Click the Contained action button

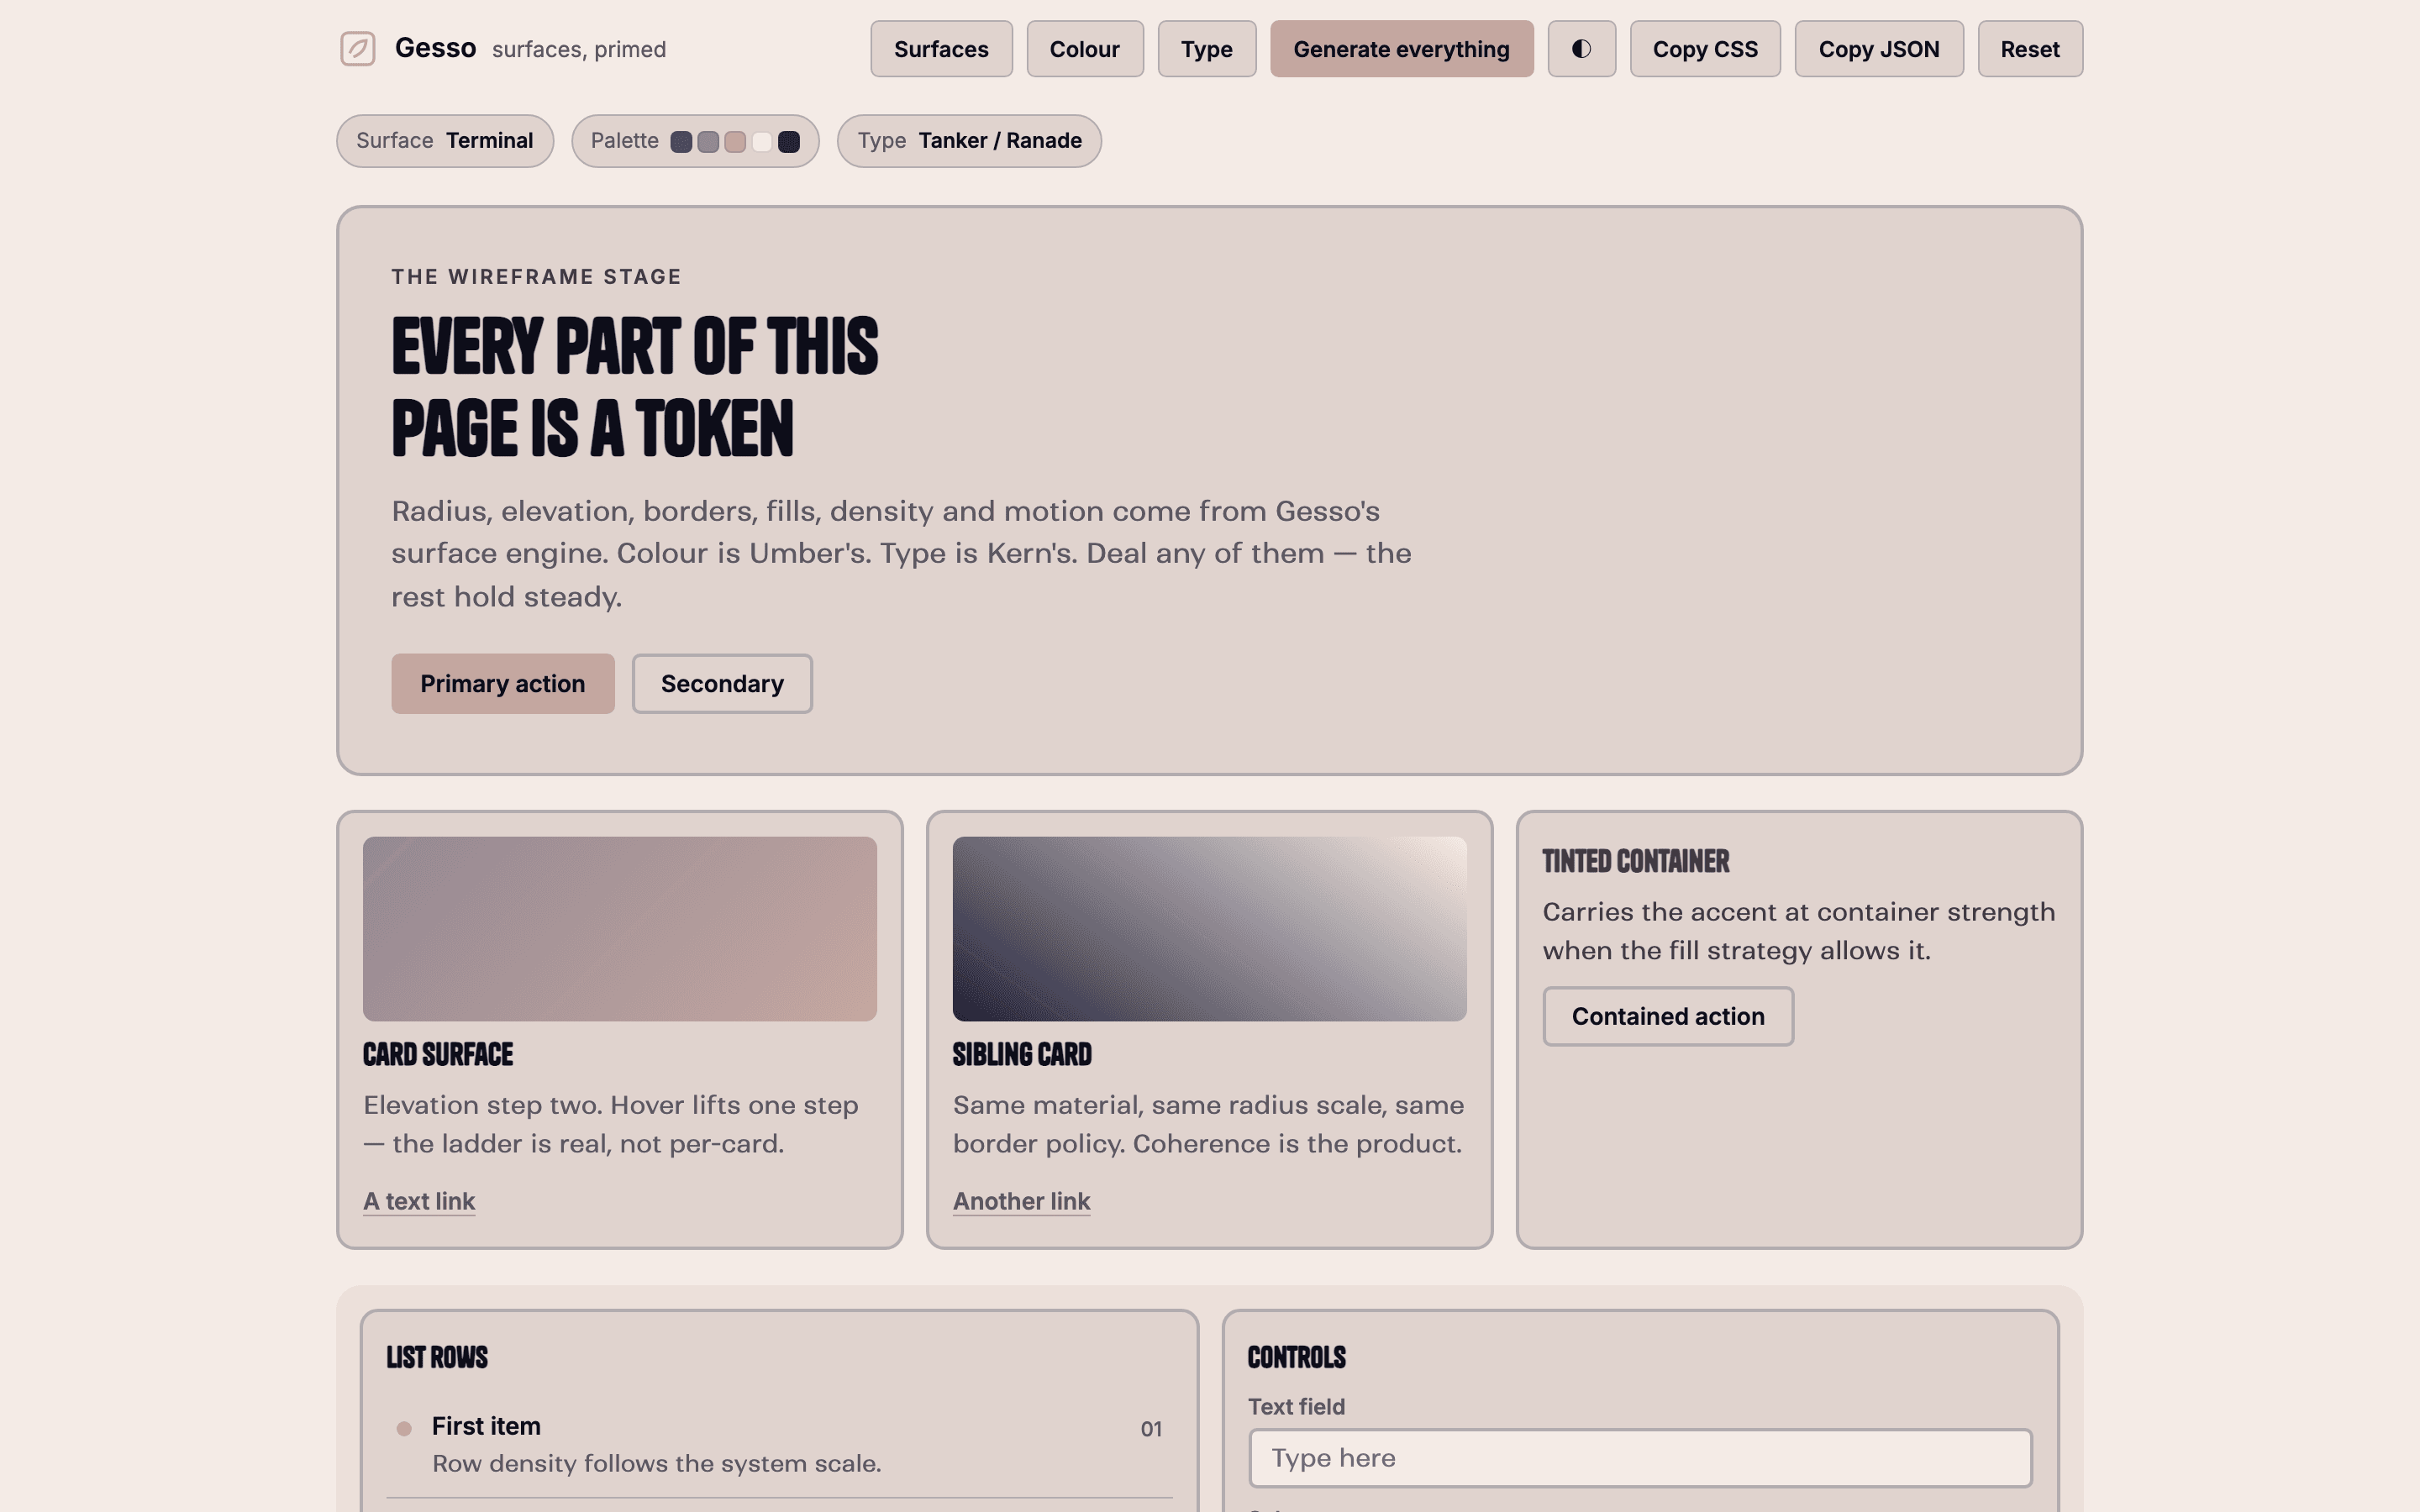(1668, 1017)
